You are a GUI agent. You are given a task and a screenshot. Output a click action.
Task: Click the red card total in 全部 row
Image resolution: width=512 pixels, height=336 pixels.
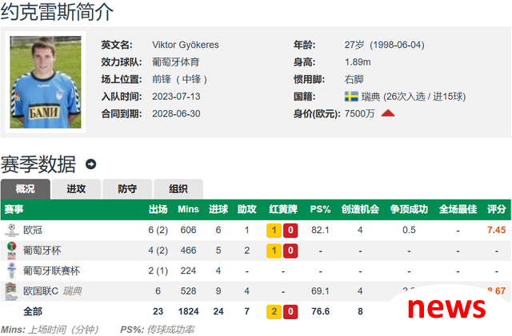[290, 311]
